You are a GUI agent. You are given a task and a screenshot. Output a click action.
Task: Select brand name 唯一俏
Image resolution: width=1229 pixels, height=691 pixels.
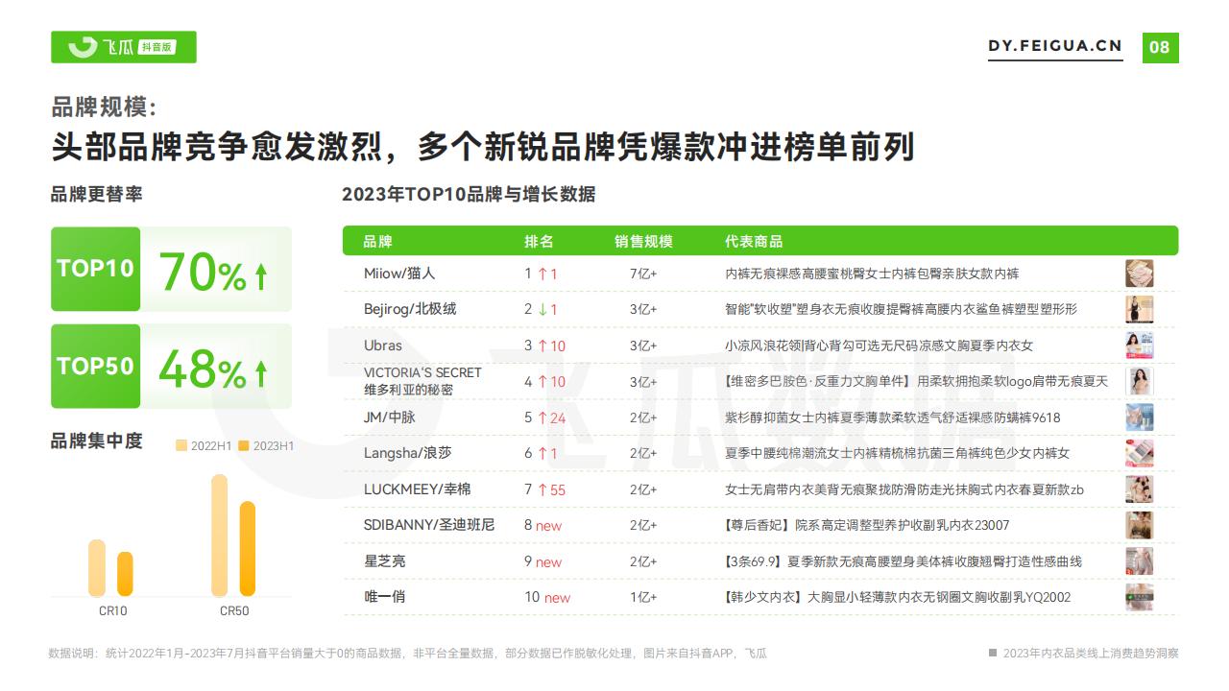tap(384, 597)
